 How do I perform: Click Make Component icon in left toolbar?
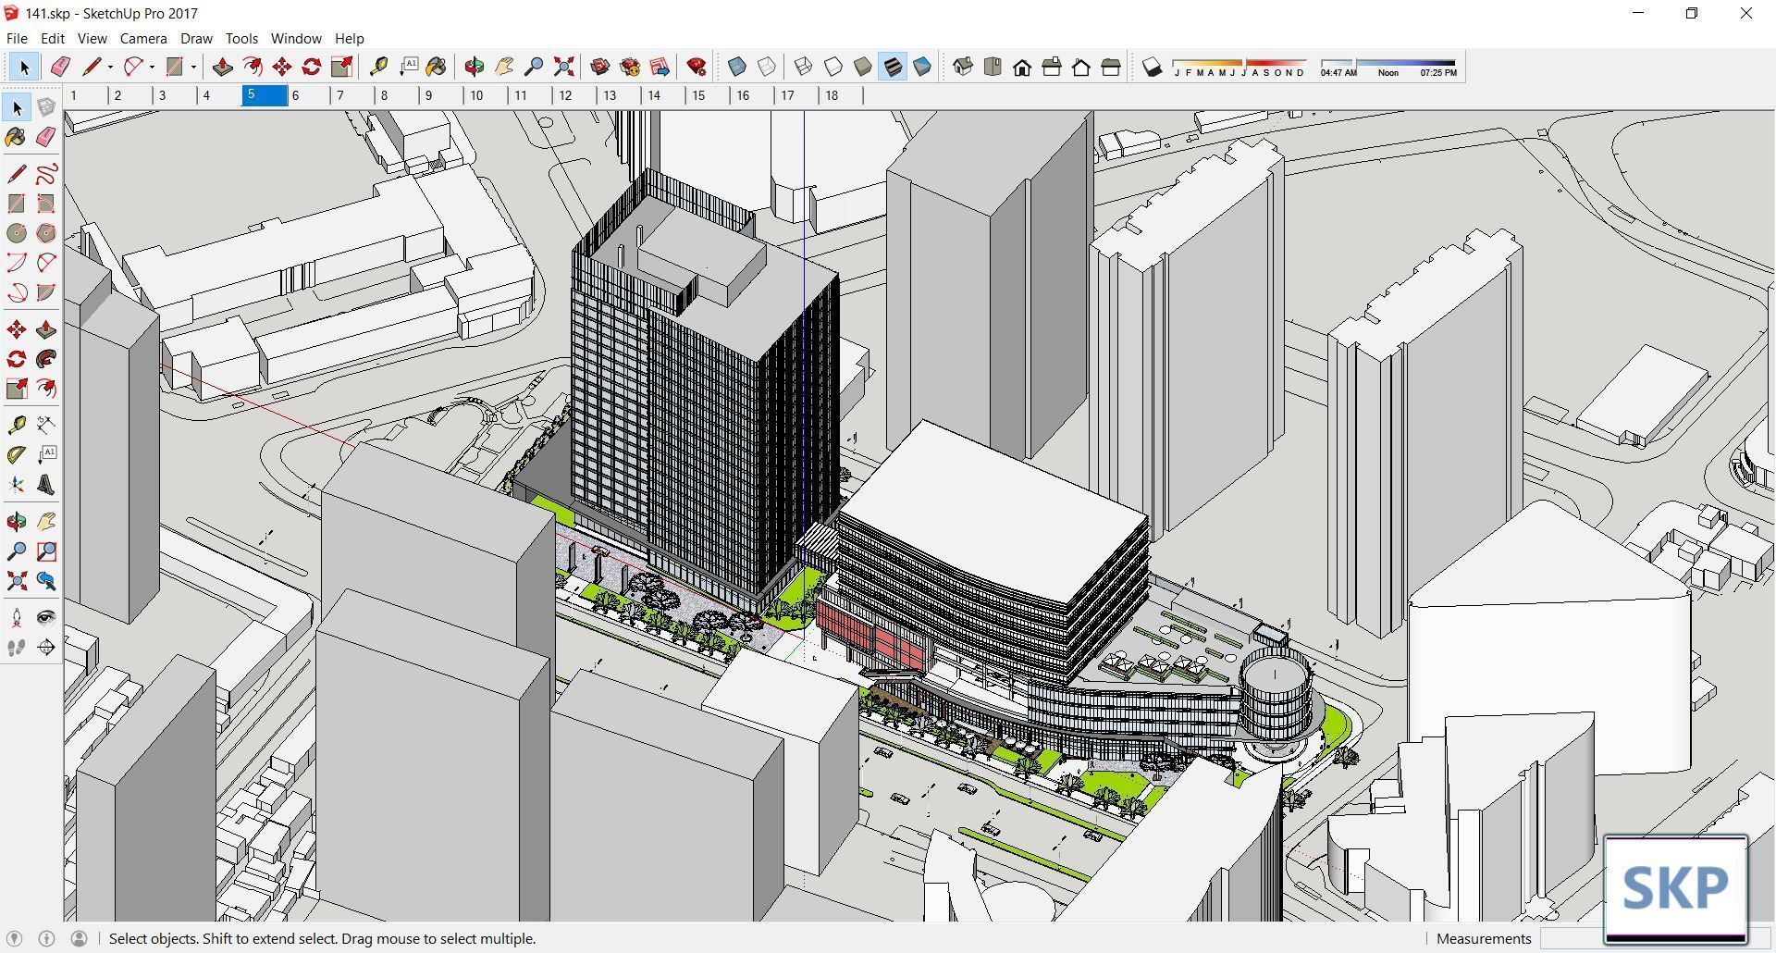pos(46,107)
